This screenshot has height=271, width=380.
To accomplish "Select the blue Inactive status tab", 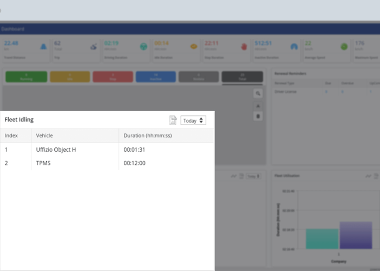I will pos(155,76).
